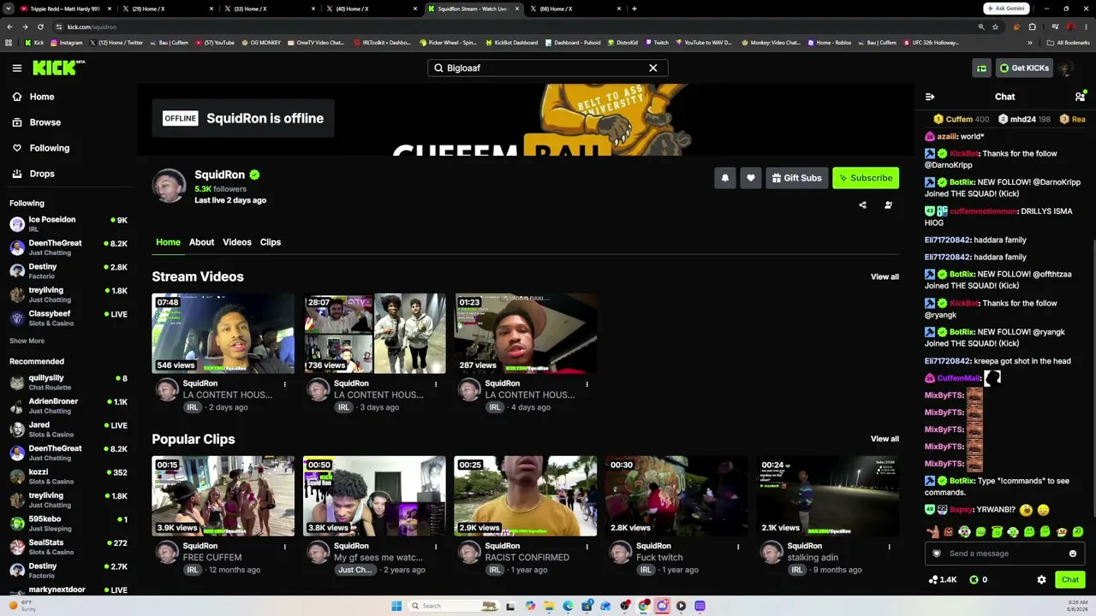The width and height of the screenshot is (1096, 616).
Task: Play the 28:07 stream video thumbnail
Action: (x=374, y=334)
